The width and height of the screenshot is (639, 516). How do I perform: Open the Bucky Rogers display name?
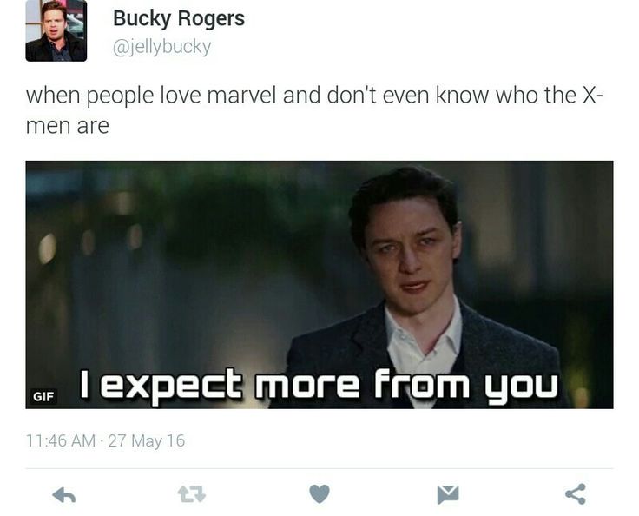pyautogui.click(x=179, y=19)
